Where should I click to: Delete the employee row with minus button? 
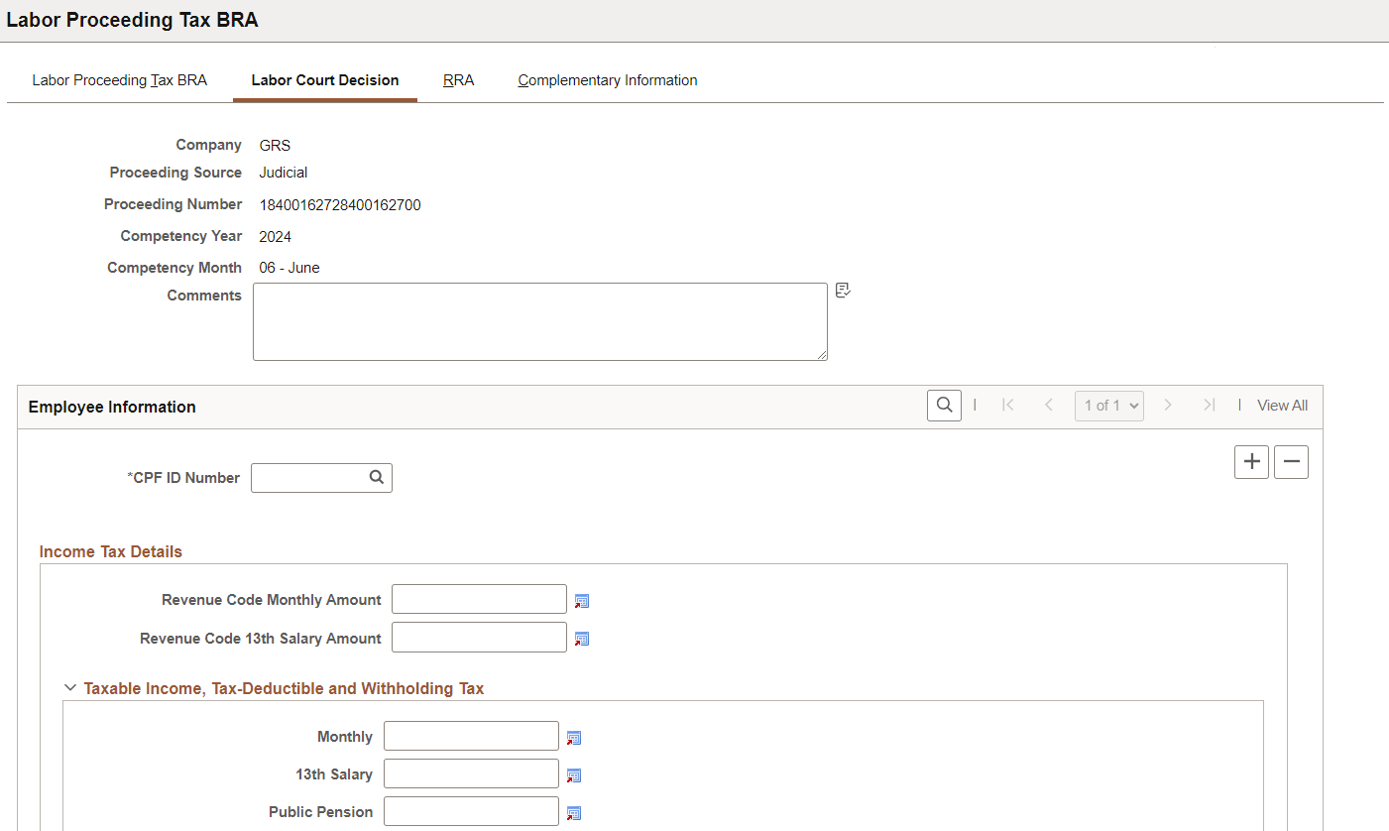(x=1291, y=461)
